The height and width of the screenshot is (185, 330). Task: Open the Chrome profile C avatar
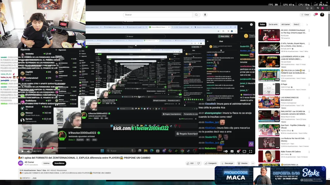322,8
